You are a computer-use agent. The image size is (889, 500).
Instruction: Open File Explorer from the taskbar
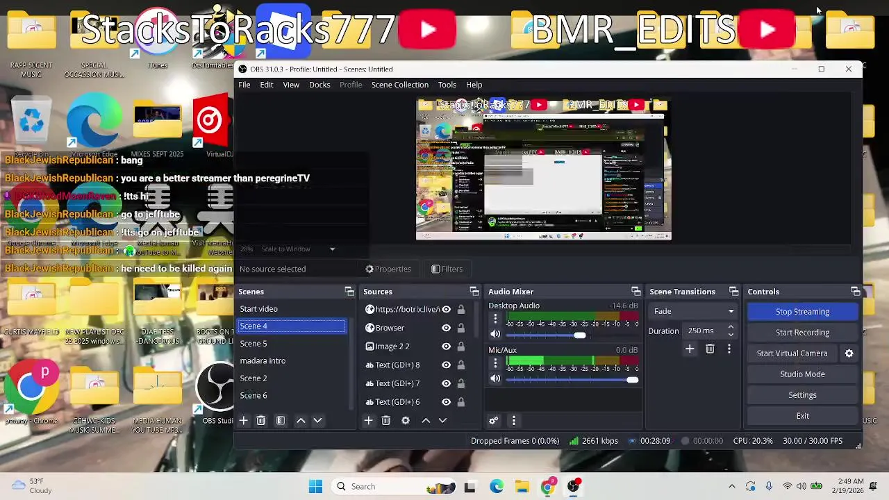point(522,487)
